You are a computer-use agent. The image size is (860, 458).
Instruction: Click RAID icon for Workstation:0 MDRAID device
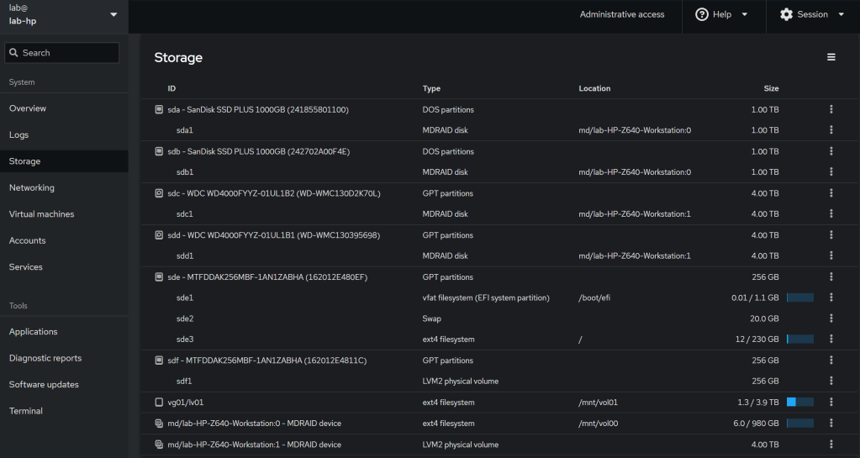[159, 424]
